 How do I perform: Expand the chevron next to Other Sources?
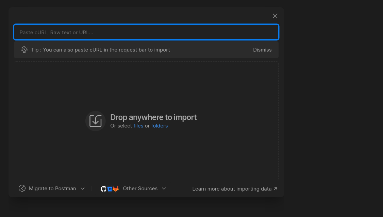[x=164, y=189]
